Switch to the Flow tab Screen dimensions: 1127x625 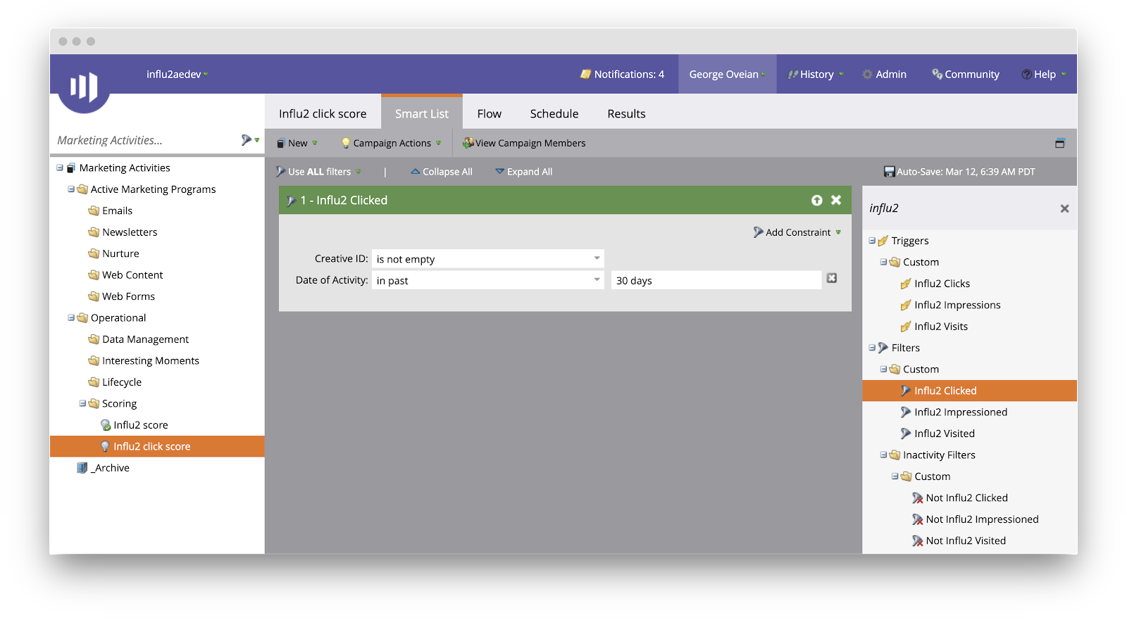[489, 114]
